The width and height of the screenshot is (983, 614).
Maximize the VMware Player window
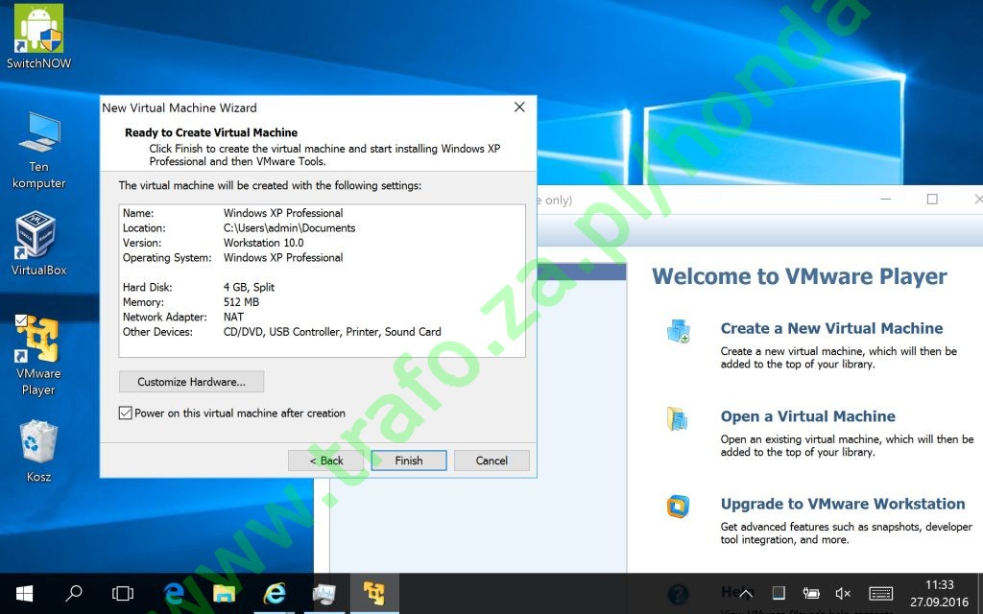coord(932,200)
